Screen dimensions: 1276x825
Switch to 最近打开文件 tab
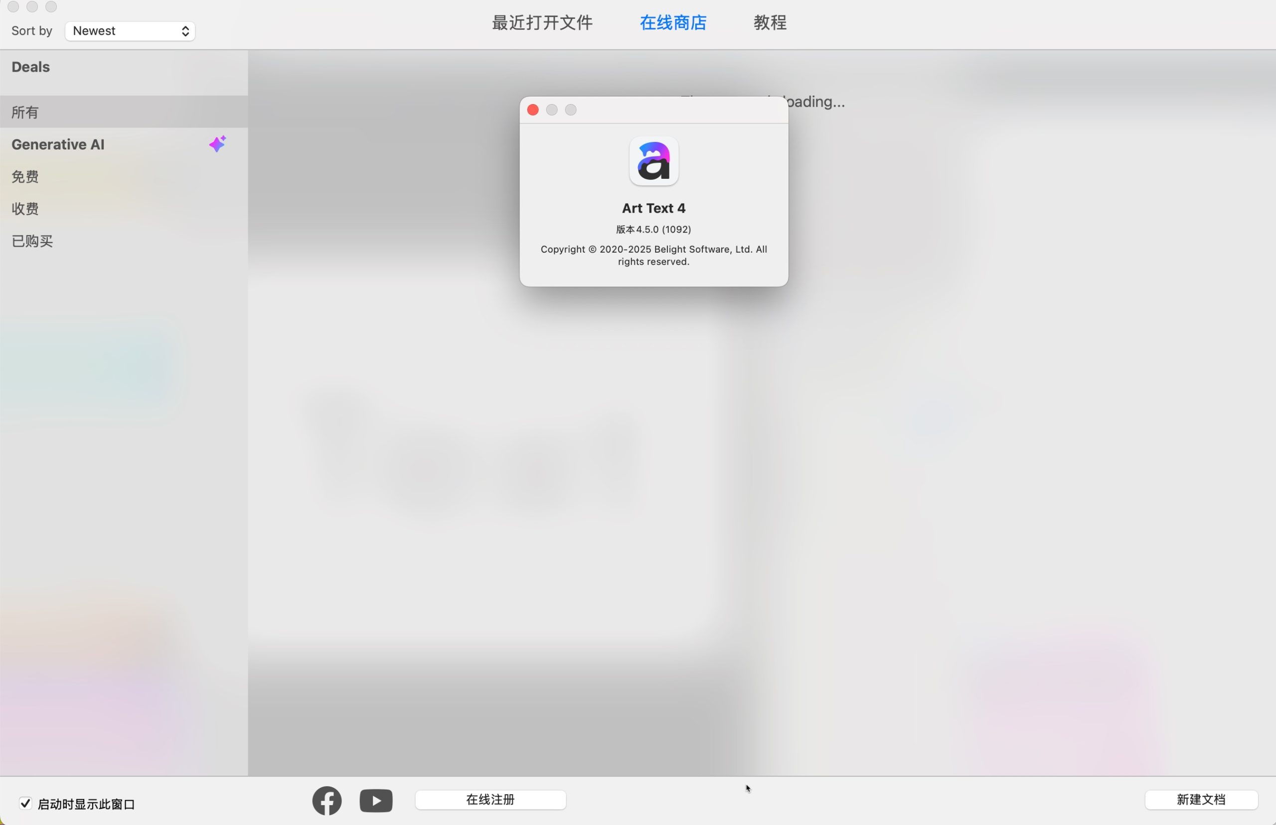(542, 22)
